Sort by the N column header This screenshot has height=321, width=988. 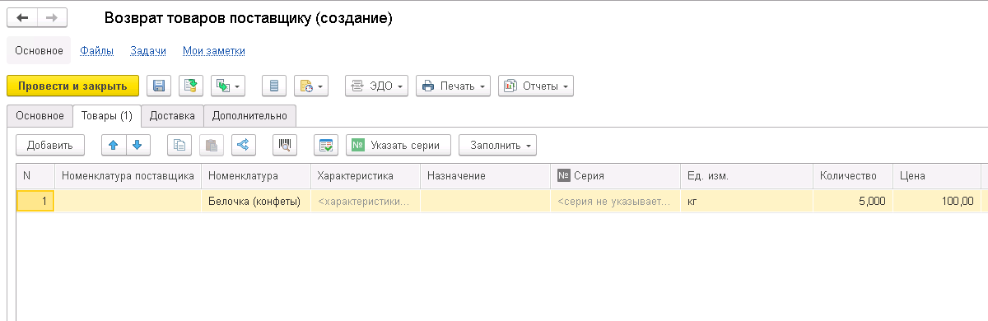pyautogui.click(x=35, y=176)
